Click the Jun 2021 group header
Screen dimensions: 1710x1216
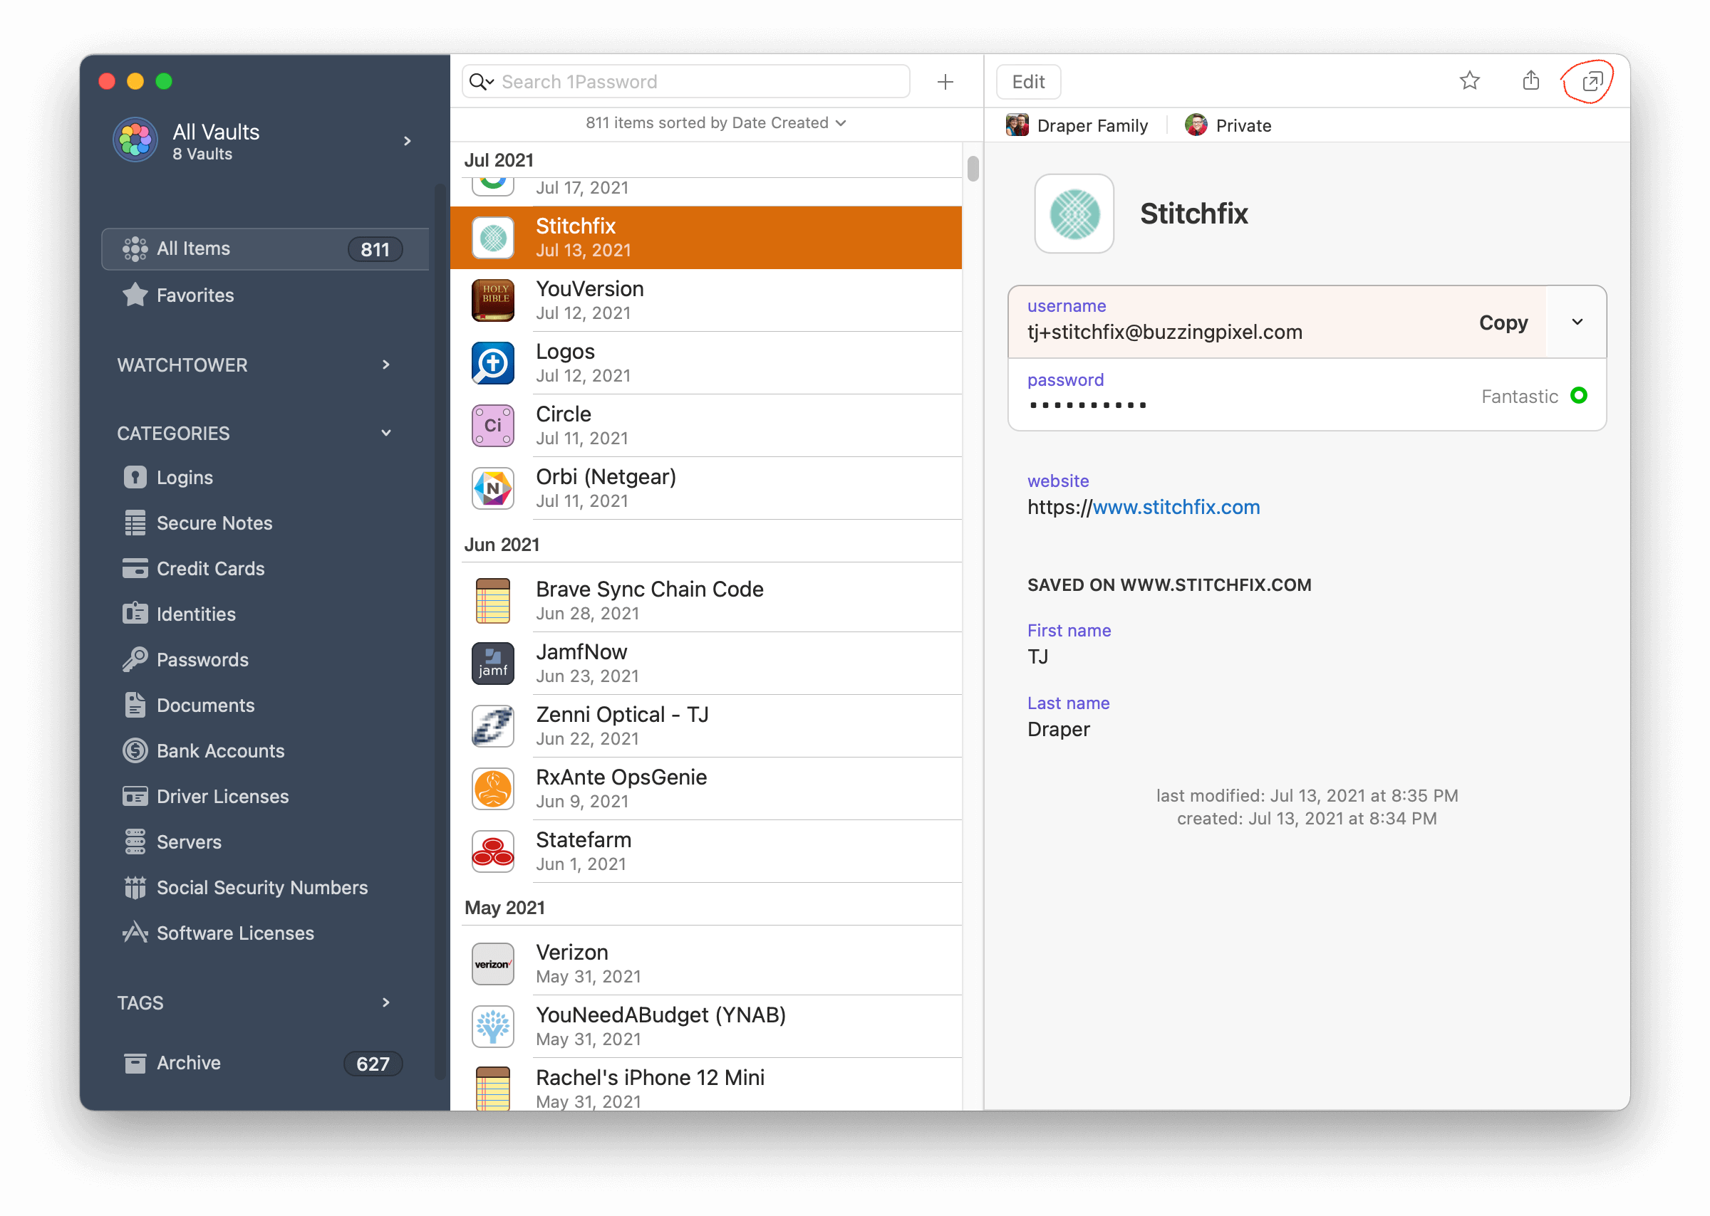click(502, 545)
